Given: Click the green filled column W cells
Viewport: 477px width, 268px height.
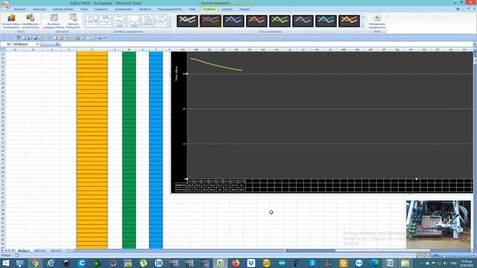Looking at the screenshot, I should [x=129, y=150].
